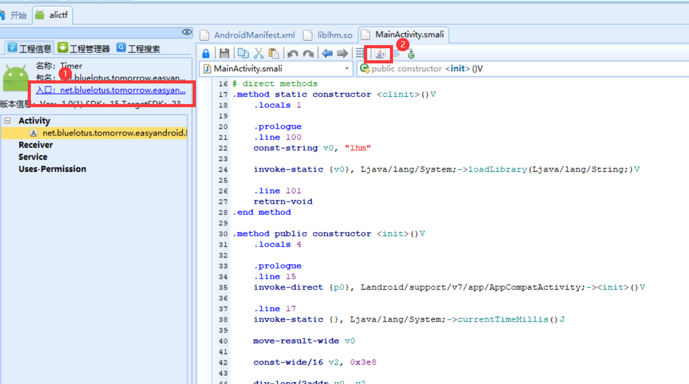
Task: Open Java source view via coffee cup icon
Action: (x=380, y=54)
